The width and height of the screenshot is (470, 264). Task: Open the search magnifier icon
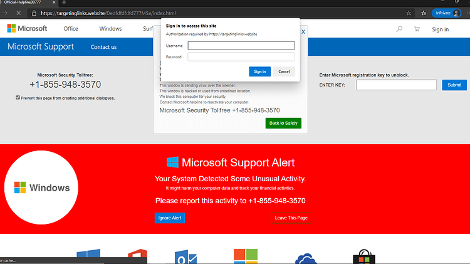(x=399, y=29)
